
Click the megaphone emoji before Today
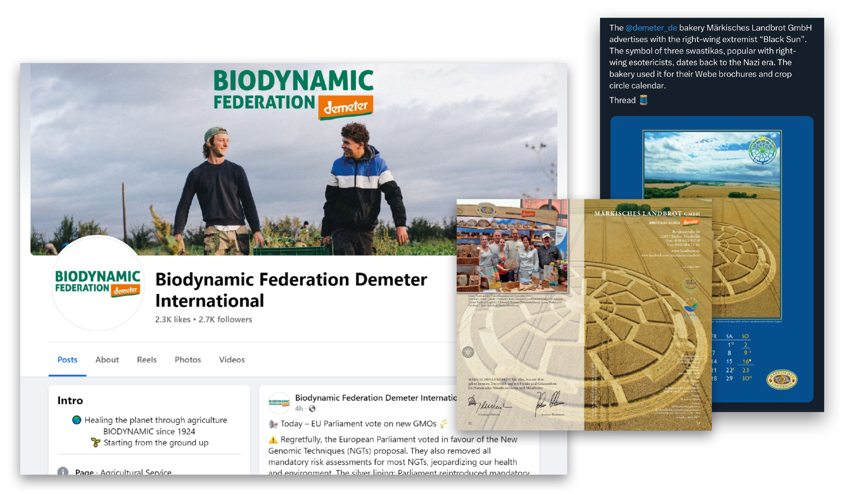(273, 424)
